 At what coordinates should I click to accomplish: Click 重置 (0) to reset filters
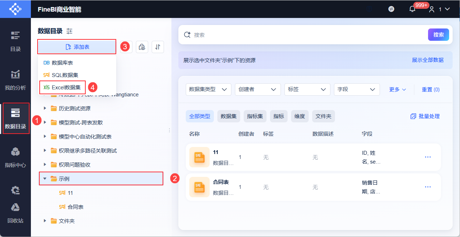pyautogui.click(x=431, y=89)
